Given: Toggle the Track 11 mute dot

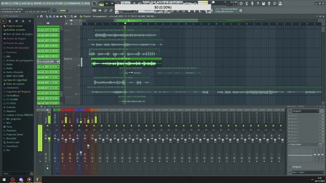Looking at the screenshot, I should tap(79, 65).
